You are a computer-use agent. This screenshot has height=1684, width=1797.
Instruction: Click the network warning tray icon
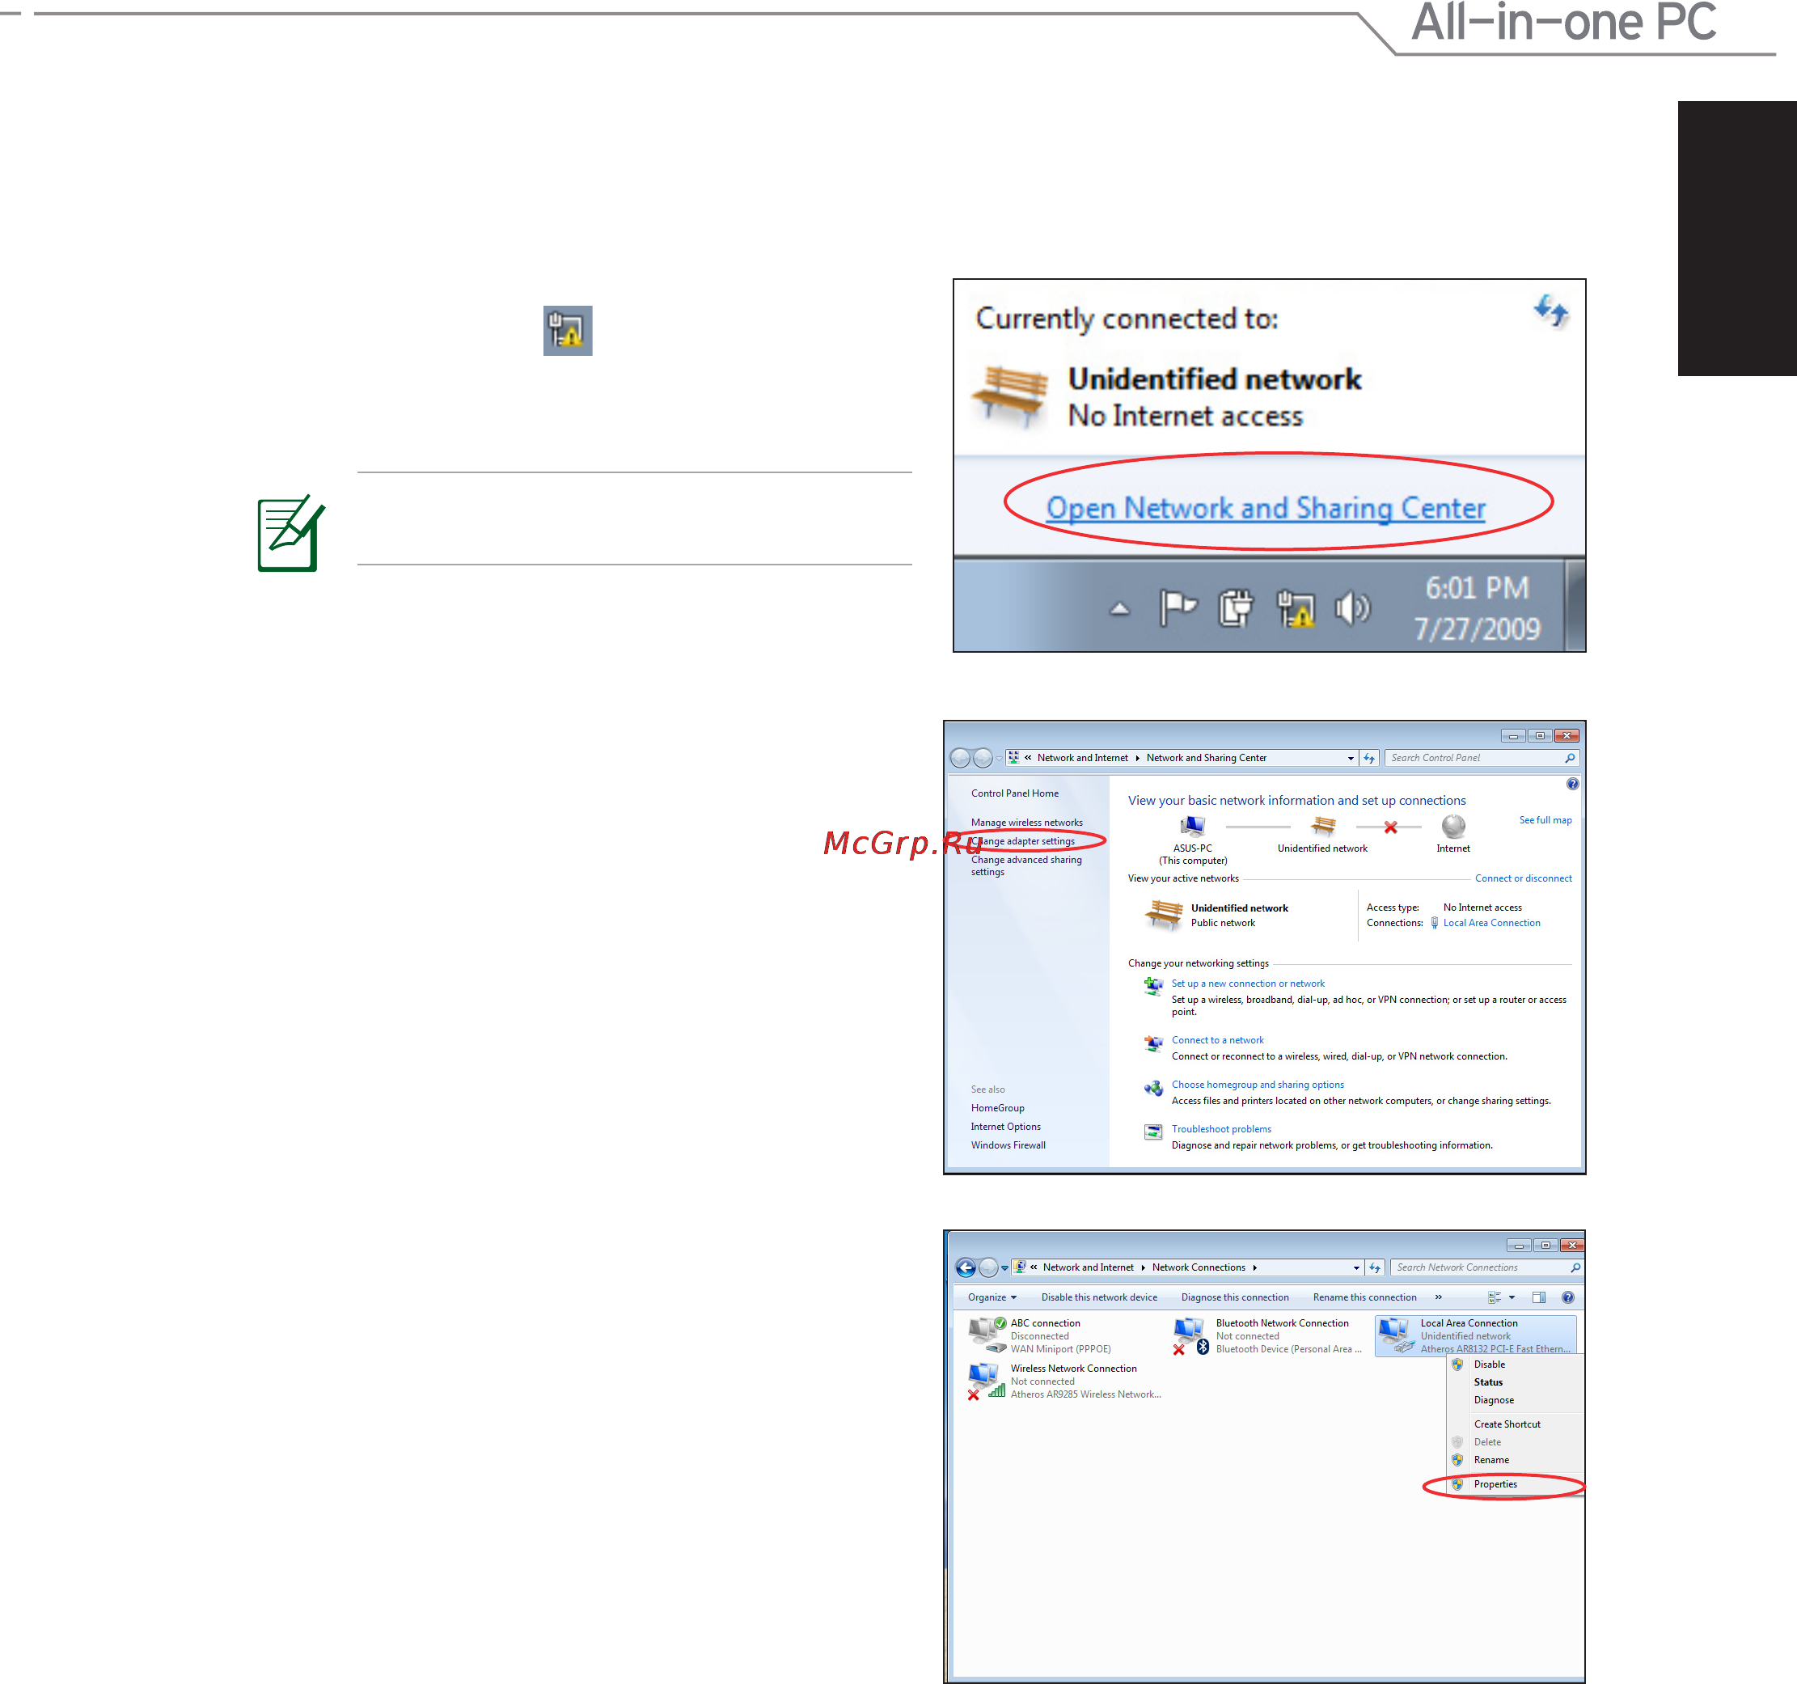coord(1296,608)
